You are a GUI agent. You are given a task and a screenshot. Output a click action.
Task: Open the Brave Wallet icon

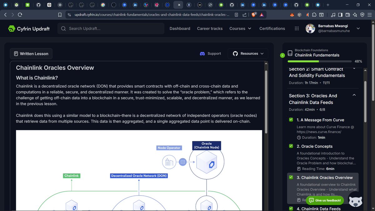coord(348,15)
